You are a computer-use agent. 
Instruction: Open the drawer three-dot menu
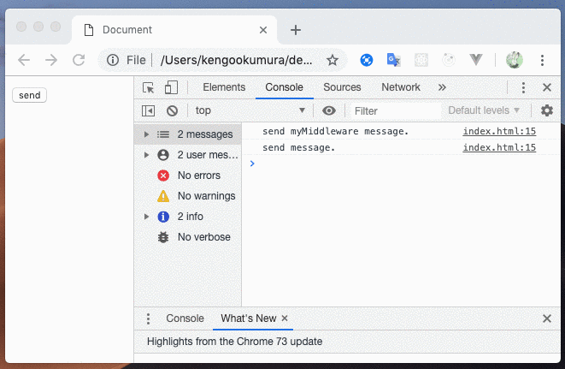[x=148, y=318]
